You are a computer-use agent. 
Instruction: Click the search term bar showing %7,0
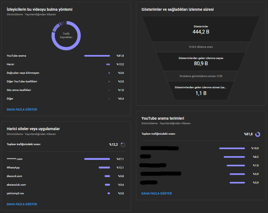coord(236,165)
